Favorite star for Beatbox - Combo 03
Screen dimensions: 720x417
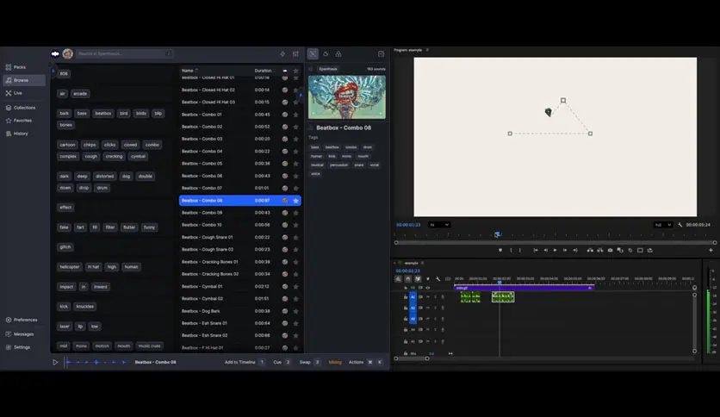295,140
